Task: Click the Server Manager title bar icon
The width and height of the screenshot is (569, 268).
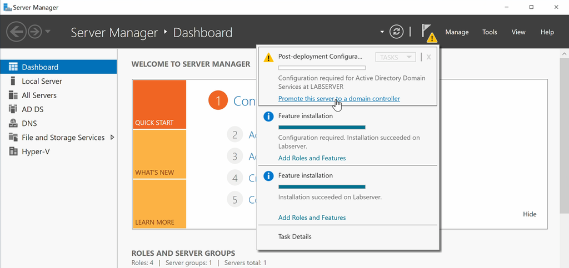Action: pos(7,7)
